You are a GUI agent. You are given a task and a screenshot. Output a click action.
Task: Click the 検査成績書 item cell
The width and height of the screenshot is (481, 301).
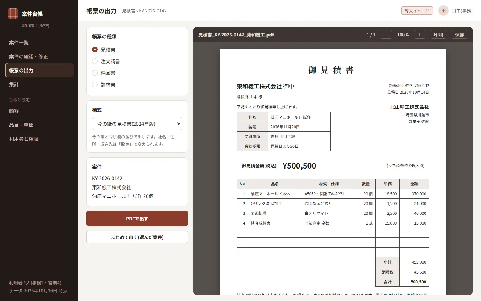click(275, 223)
